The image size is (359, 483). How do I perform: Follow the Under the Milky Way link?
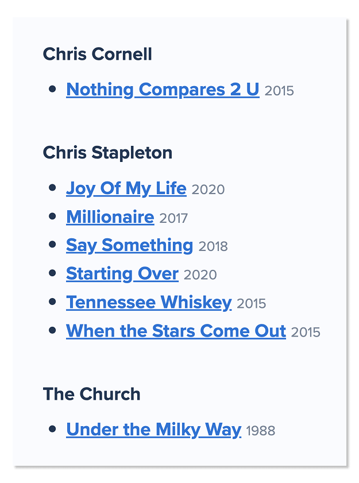click(x=154, y=430)
